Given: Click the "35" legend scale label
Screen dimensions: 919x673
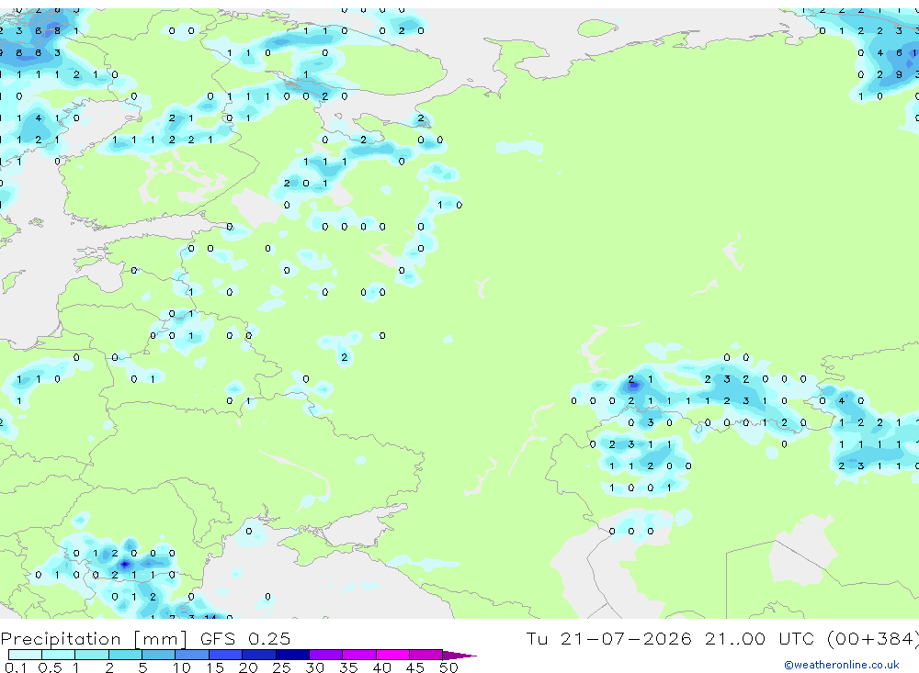Looking at the screenshot, I should [348, 667].
